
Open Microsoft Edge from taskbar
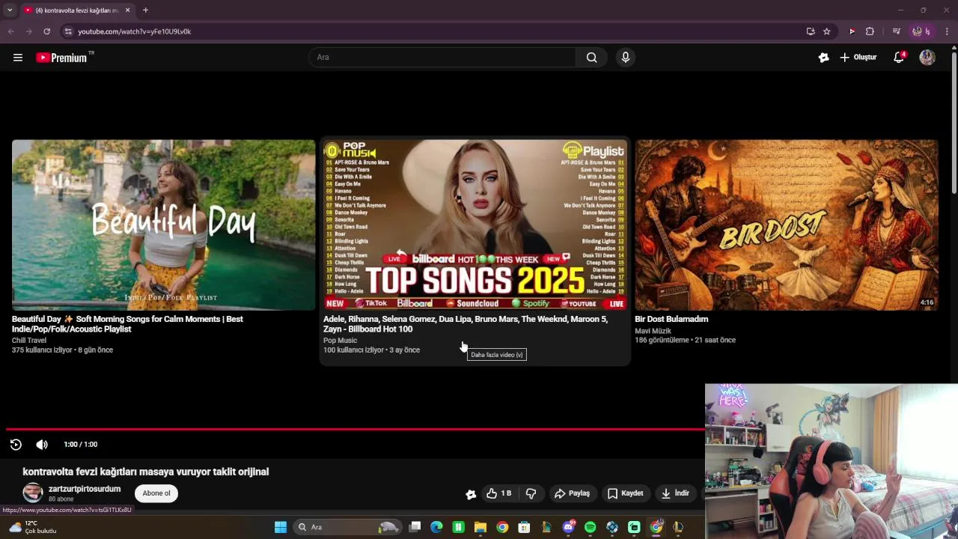[x=437, y=527]
